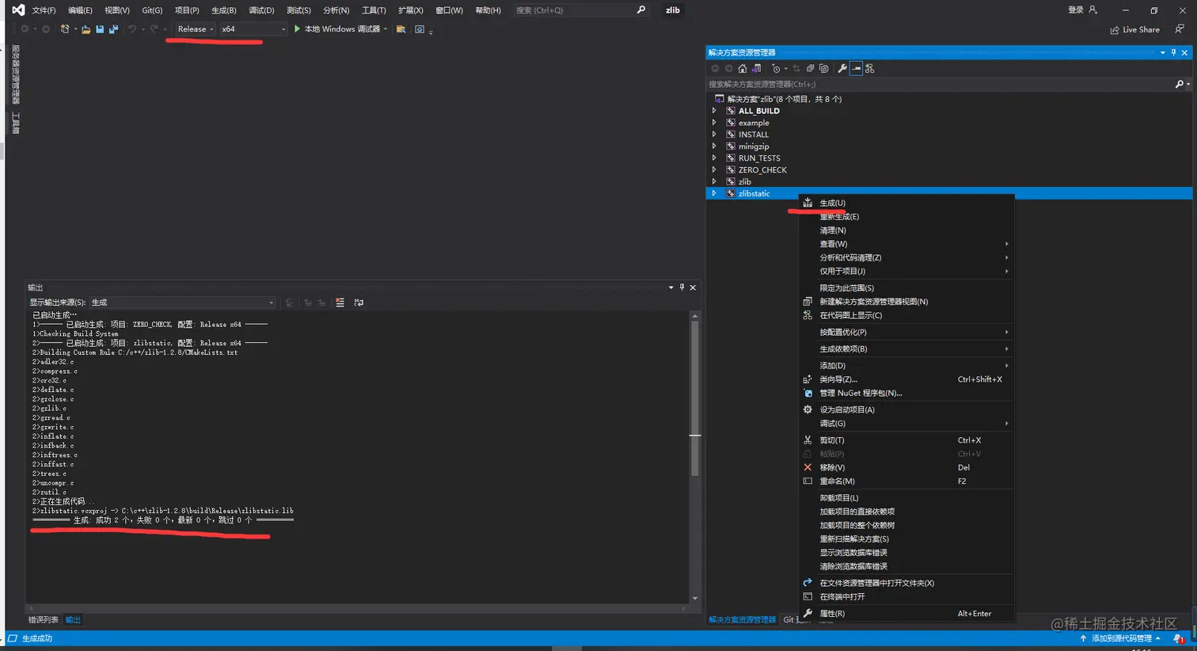Expand the INSTALL project node
Screen dimensions: 1197x651
pyautogui.click(x=714, y=135)
